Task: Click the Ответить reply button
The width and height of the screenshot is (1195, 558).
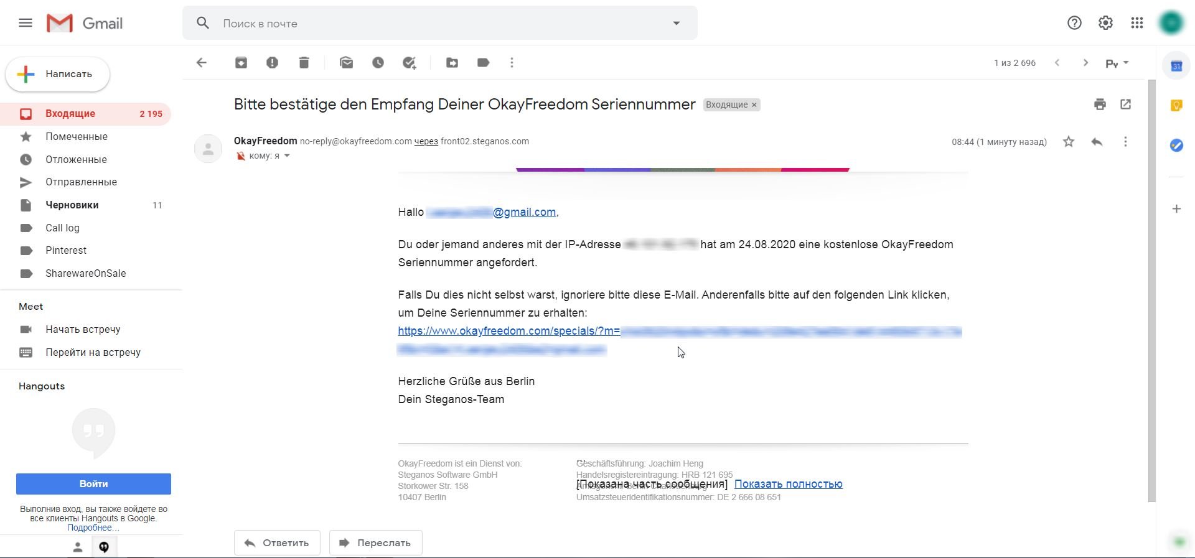Action: coord(277,543)
